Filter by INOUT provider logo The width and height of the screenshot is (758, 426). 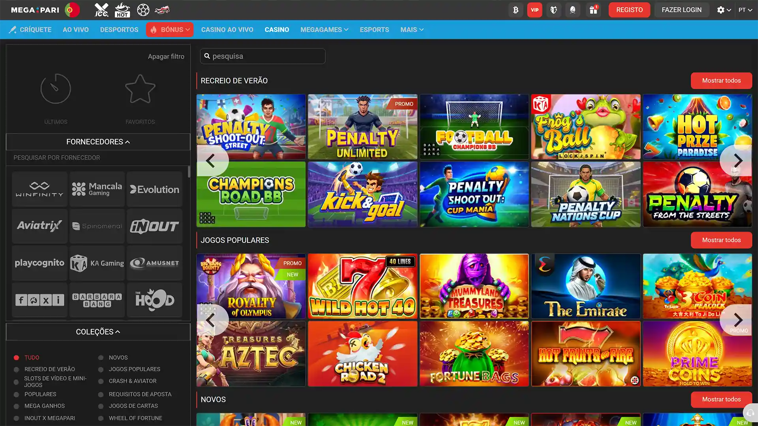[x=155, y=226]
